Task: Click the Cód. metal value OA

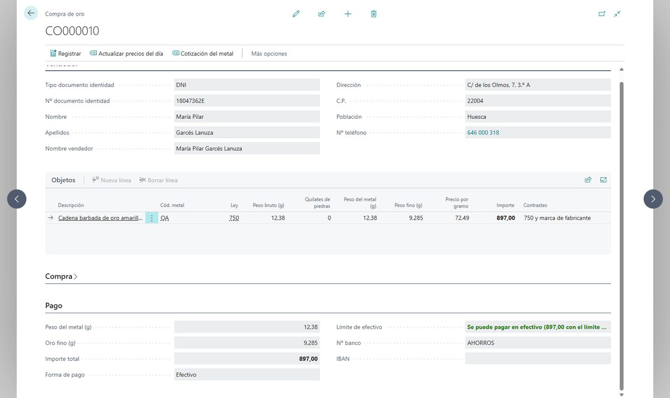Action: tap(165, 218)
